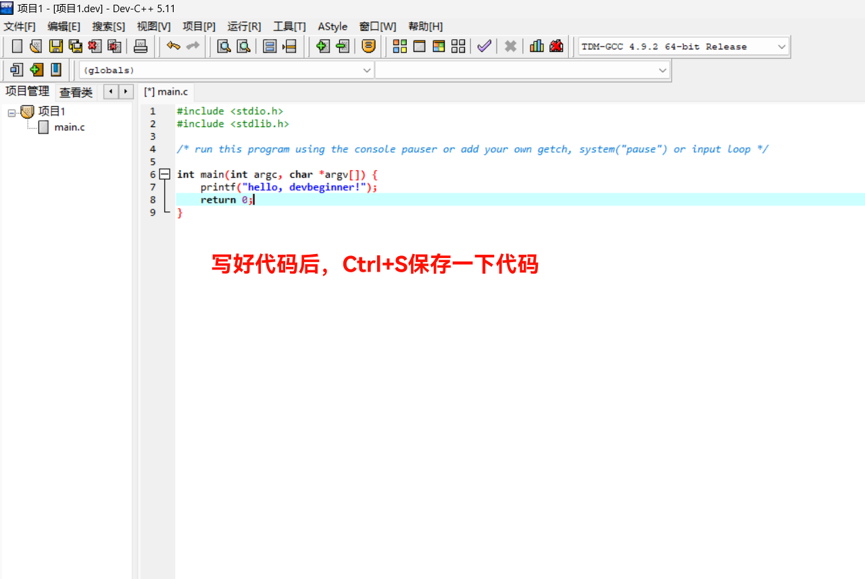Click the printf line of code
This screenshot has height=579, width=865.
coord(289,187)
